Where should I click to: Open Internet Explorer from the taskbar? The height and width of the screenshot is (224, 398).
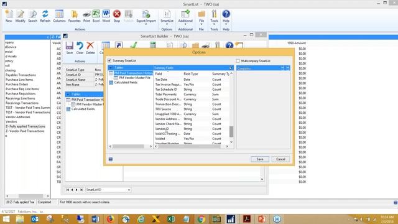tap(141, 219)
